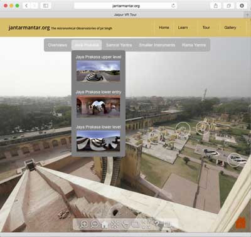Viewport: 251px width, 237px height.
Task: Open the Overviews tour menu
Action: pos(58,45)
